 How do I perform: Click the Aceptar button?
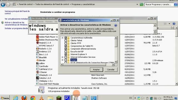(97, 70)
